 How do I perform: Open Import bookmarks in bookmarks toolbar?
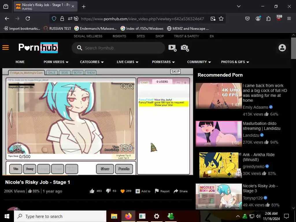click(x=22, y=29)
